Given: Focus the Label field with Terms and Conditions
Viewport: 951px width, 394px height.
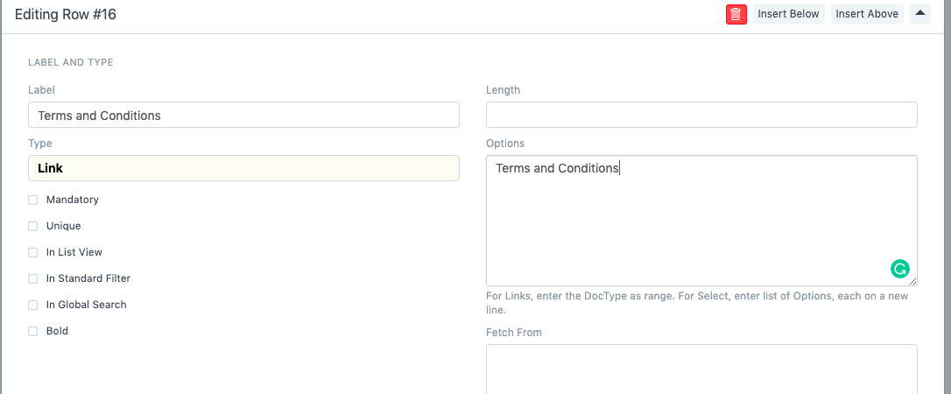Looking at the screenshot, I should [x=243, y=116].
